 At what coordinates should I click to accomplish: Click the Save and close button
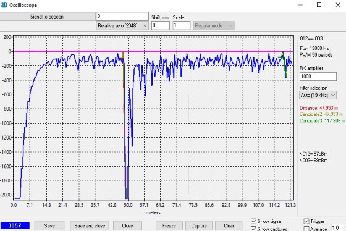[90, 225]
